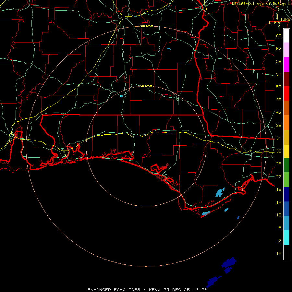Click the "58" legend value
Screen dimensions: 292x292
279,61
